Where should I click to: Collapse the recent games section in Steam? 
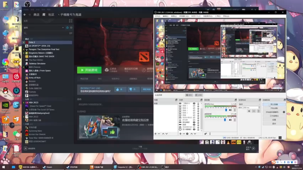(24, 39)
